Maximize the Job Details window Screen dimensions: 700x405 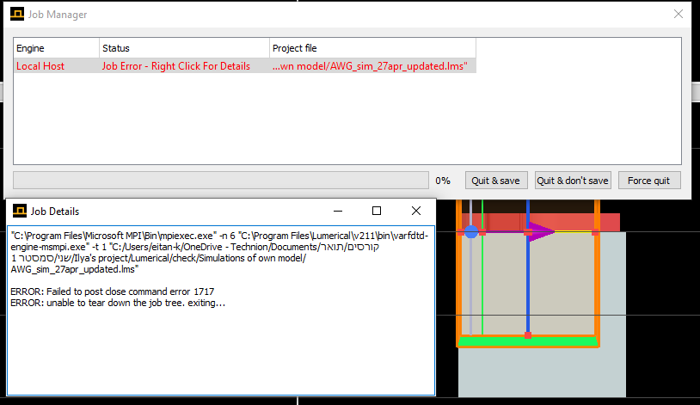click(x=376, y=211)
